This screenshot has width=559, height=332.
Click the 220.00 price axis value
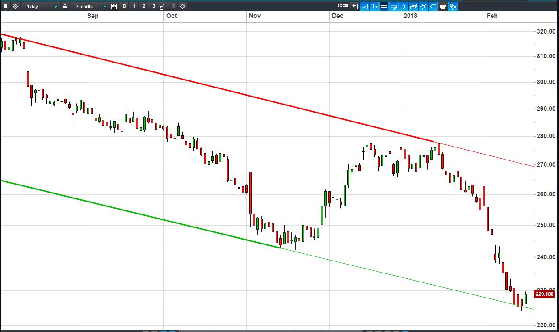pos(546,325)
